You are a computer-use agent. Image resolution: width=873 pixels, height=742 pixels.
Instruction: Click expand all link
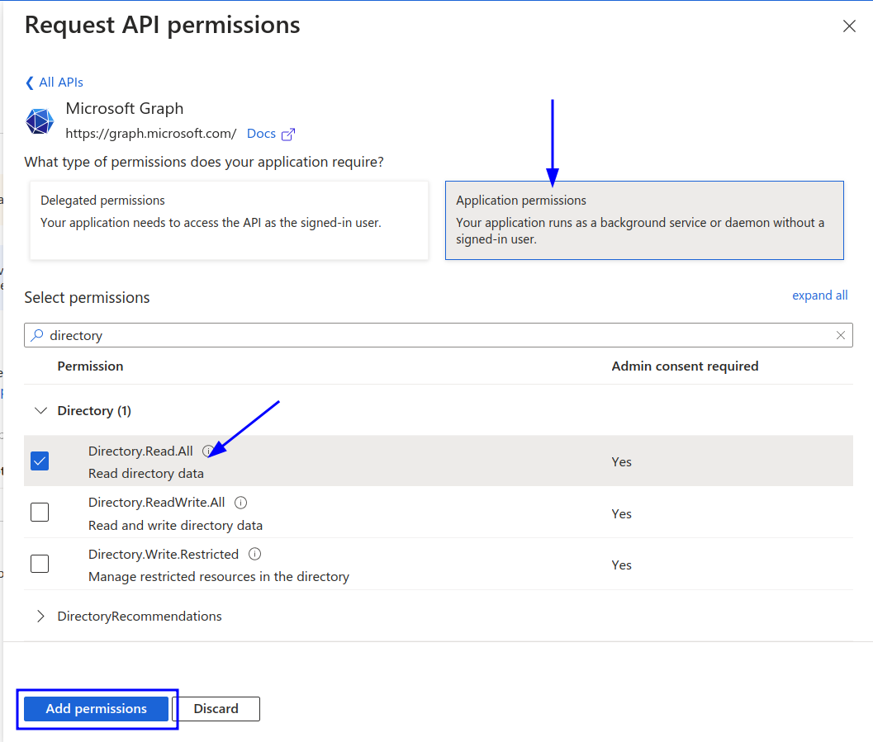pos(819,295)
